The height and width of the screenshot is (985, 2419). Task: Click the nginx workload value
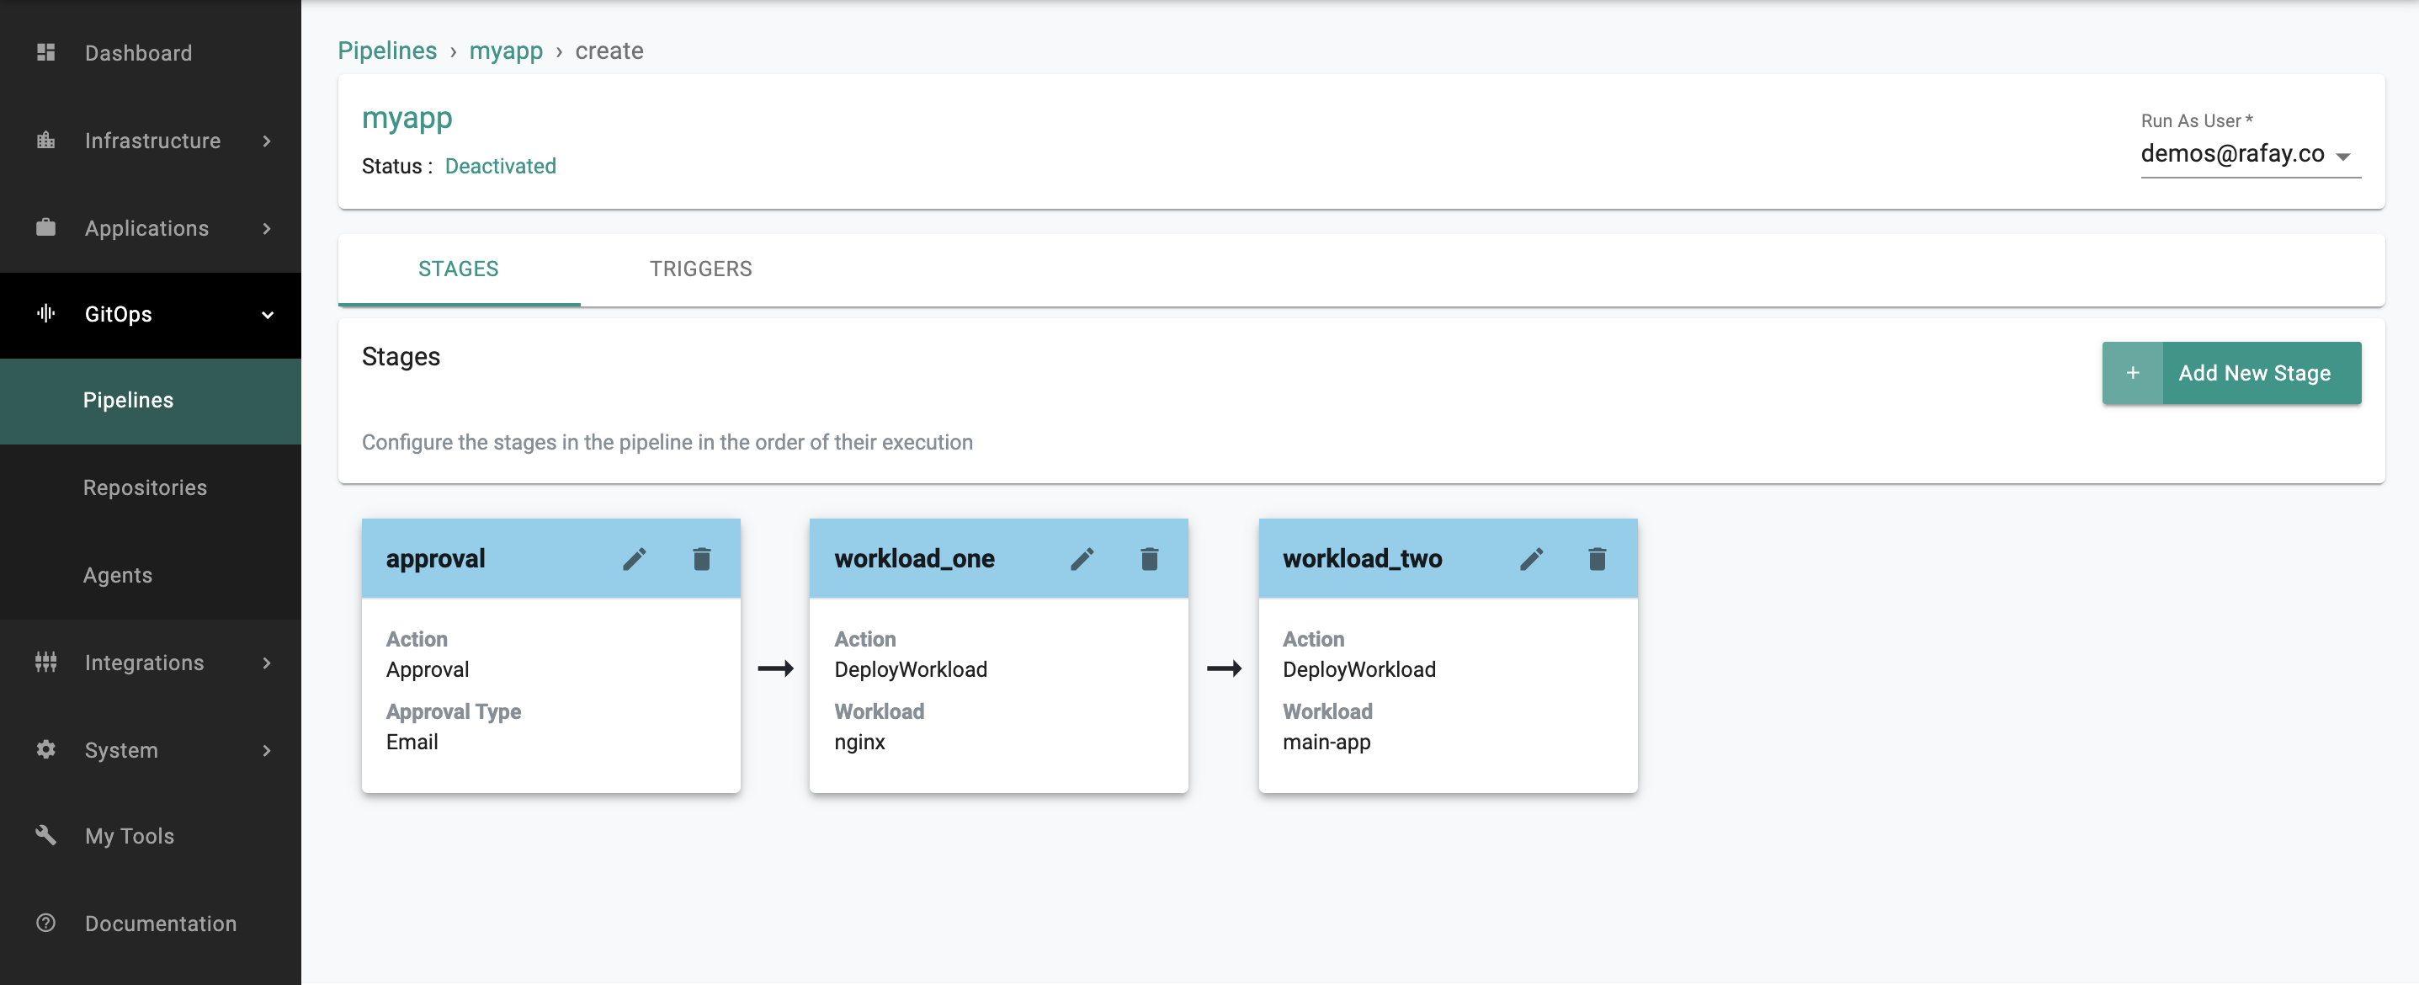[x=859, y=742]
